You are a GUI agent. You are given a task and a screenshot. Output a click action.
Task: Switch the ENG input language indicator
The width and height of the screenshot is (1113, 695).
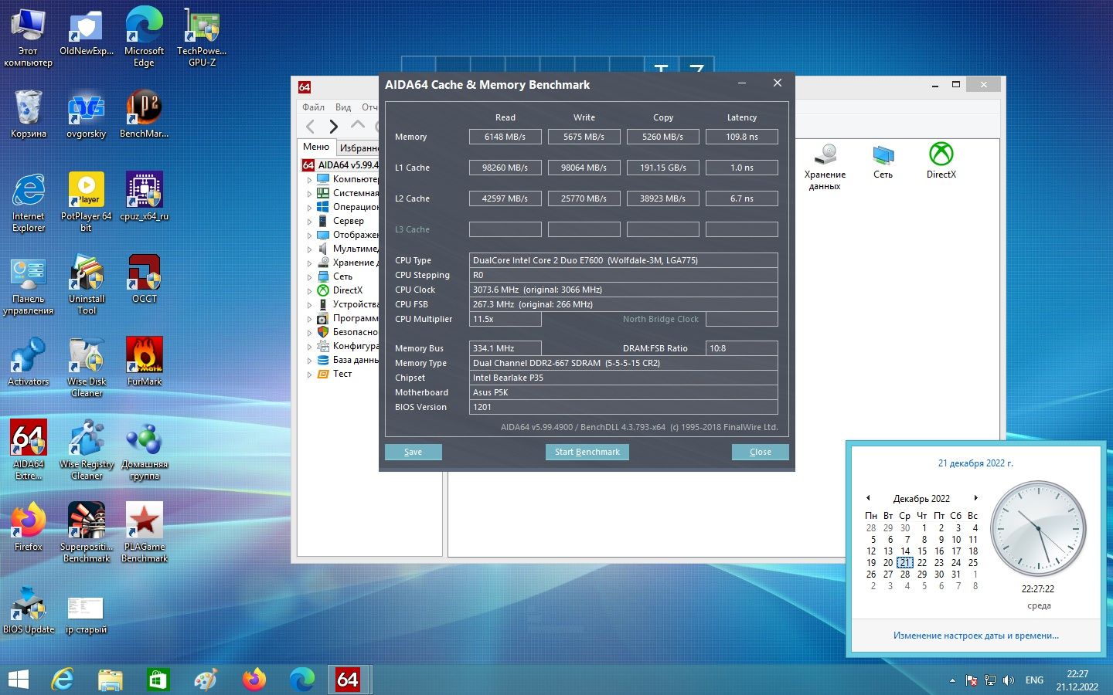(1034, 680)
